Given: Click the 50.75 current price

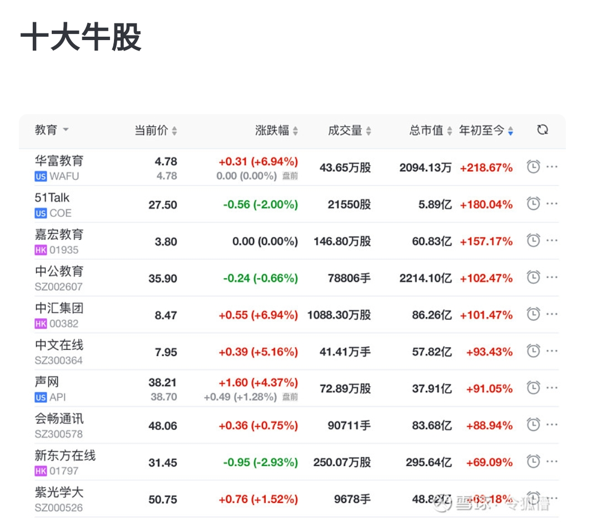Looking at the screenshot, I should click(x=163, y=500).
